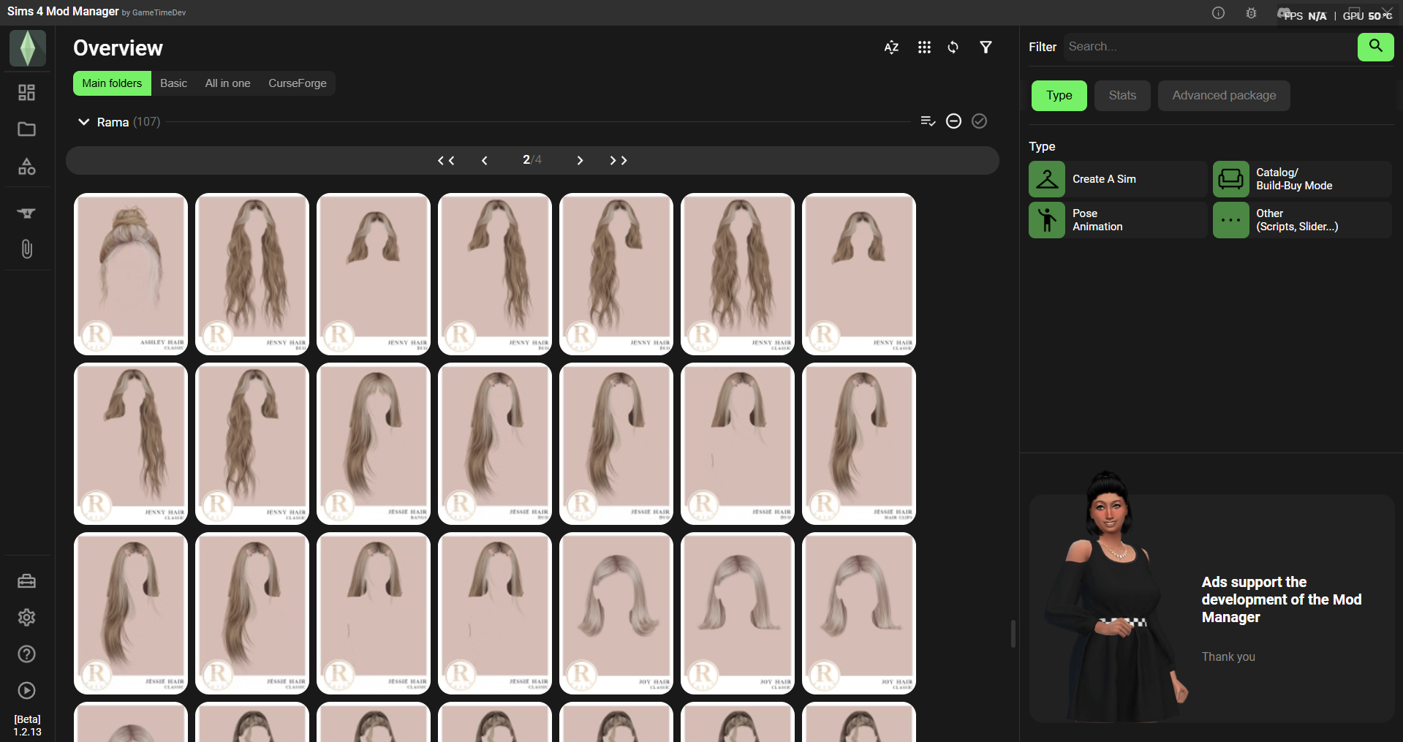The image size is (1403, 742).
Task: Open the info icon in title bar
Action: point(1218,13)
